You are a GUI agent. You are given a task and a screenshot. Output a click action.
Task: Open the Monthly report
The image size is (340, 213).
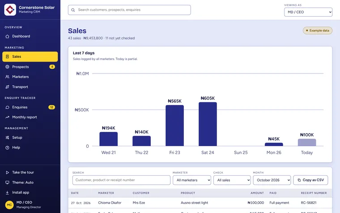tap(30, 117)
